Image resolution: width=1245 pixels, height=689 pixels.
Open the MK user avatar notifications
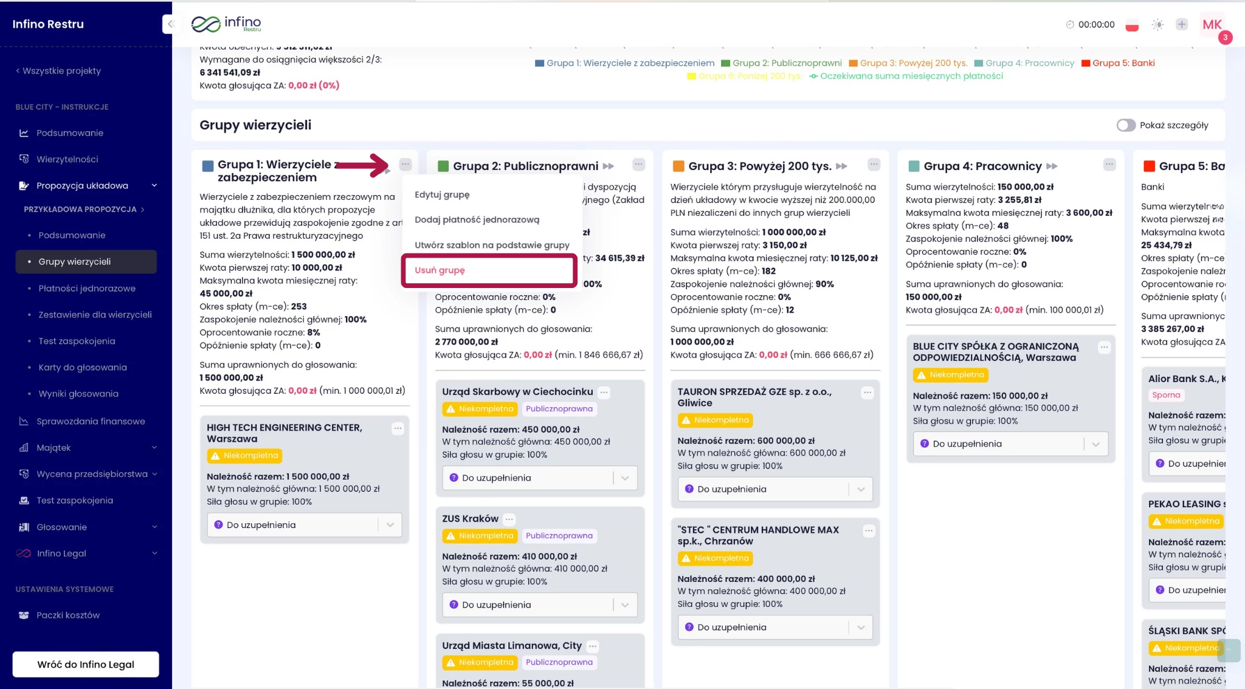click(1212, 25)
